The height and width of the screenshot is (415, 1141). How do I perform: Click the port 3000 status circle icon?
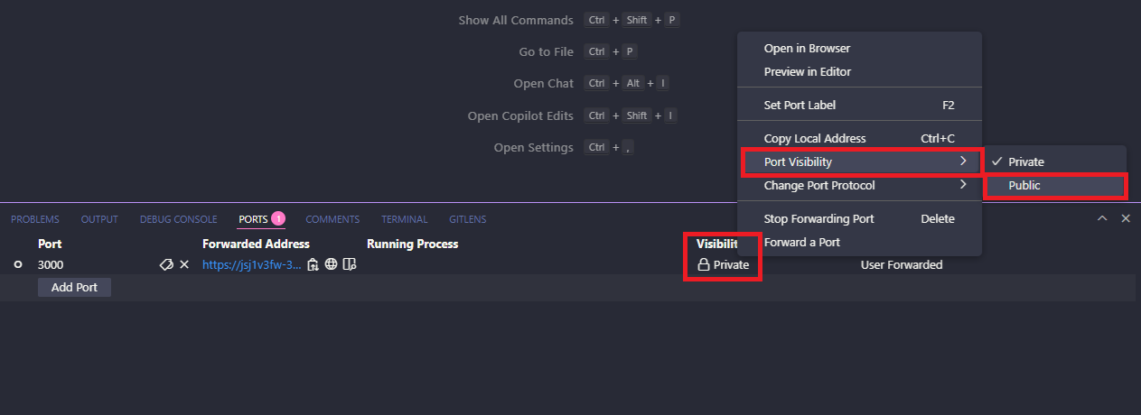18,264
